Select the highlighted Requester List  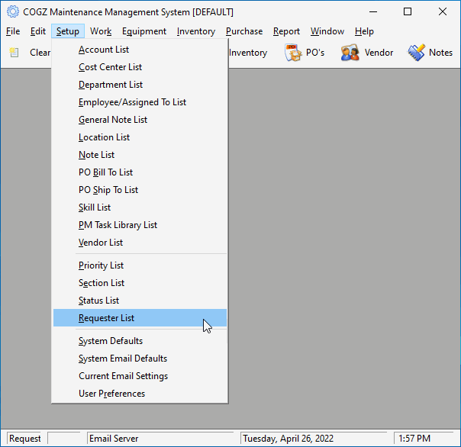pyautogui.click(x=140, y=318)
